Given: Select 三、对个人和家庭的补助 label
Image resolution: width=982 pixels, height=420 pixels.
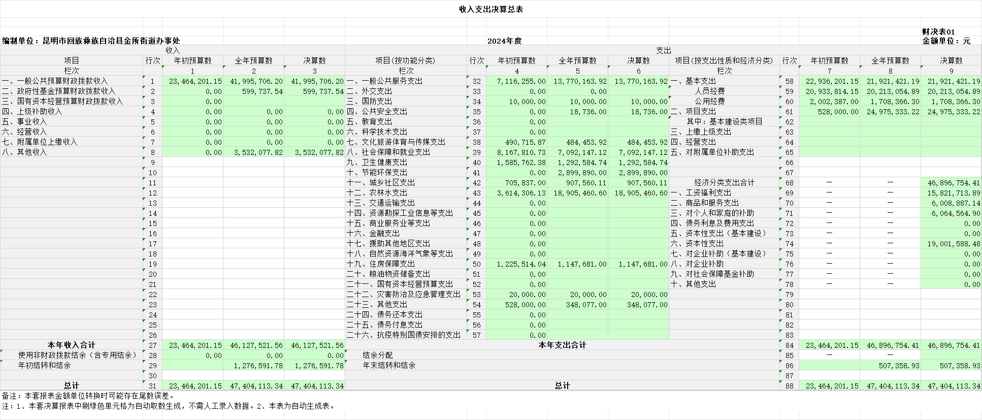Looking at the screenshot, I should (x=712, y=213).
